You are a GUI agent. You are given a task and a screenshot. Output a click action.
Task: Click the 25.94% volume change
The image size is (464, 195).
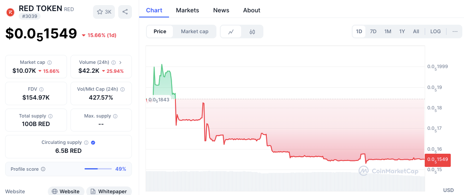112,71
